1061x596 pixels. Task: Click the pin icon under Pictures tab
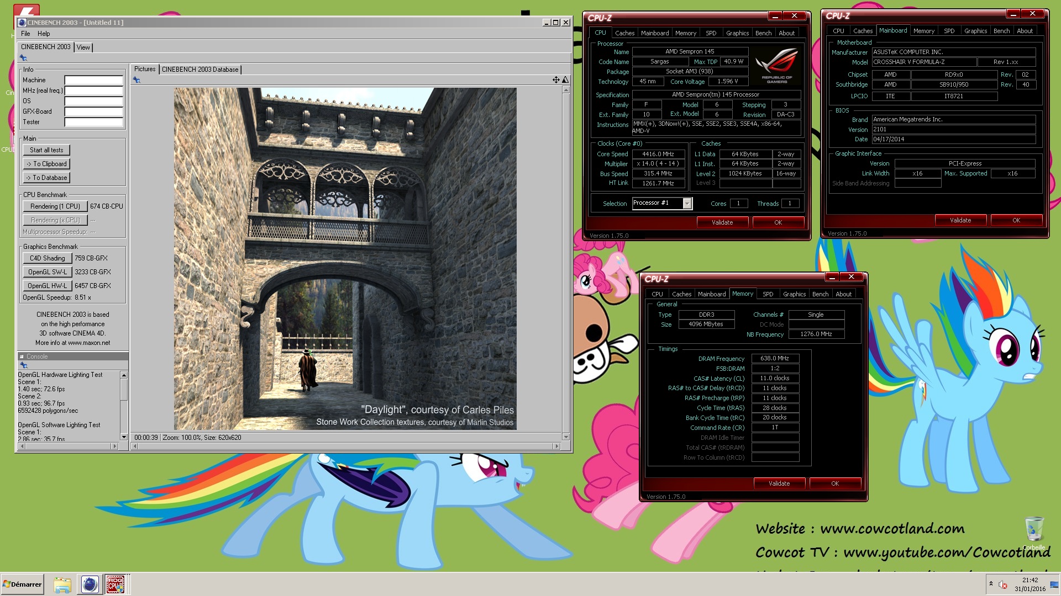pos(136,80)
